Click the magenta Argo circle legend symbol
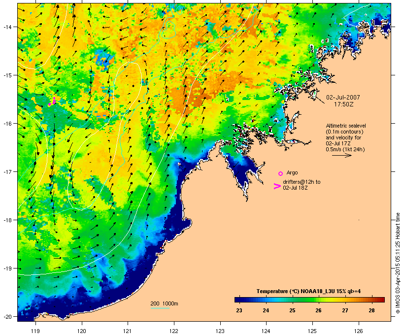404x335 pixels. click(281, 173)
